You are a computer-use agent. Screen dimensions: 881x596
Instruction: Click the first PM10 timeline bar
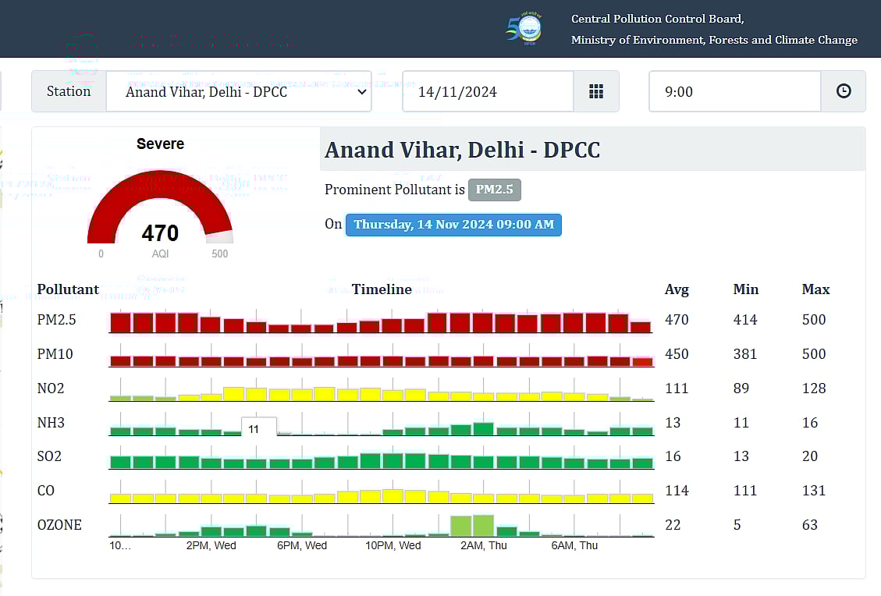pos(120,361)
